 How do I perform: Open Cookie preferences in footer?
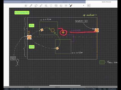point(112,89)
